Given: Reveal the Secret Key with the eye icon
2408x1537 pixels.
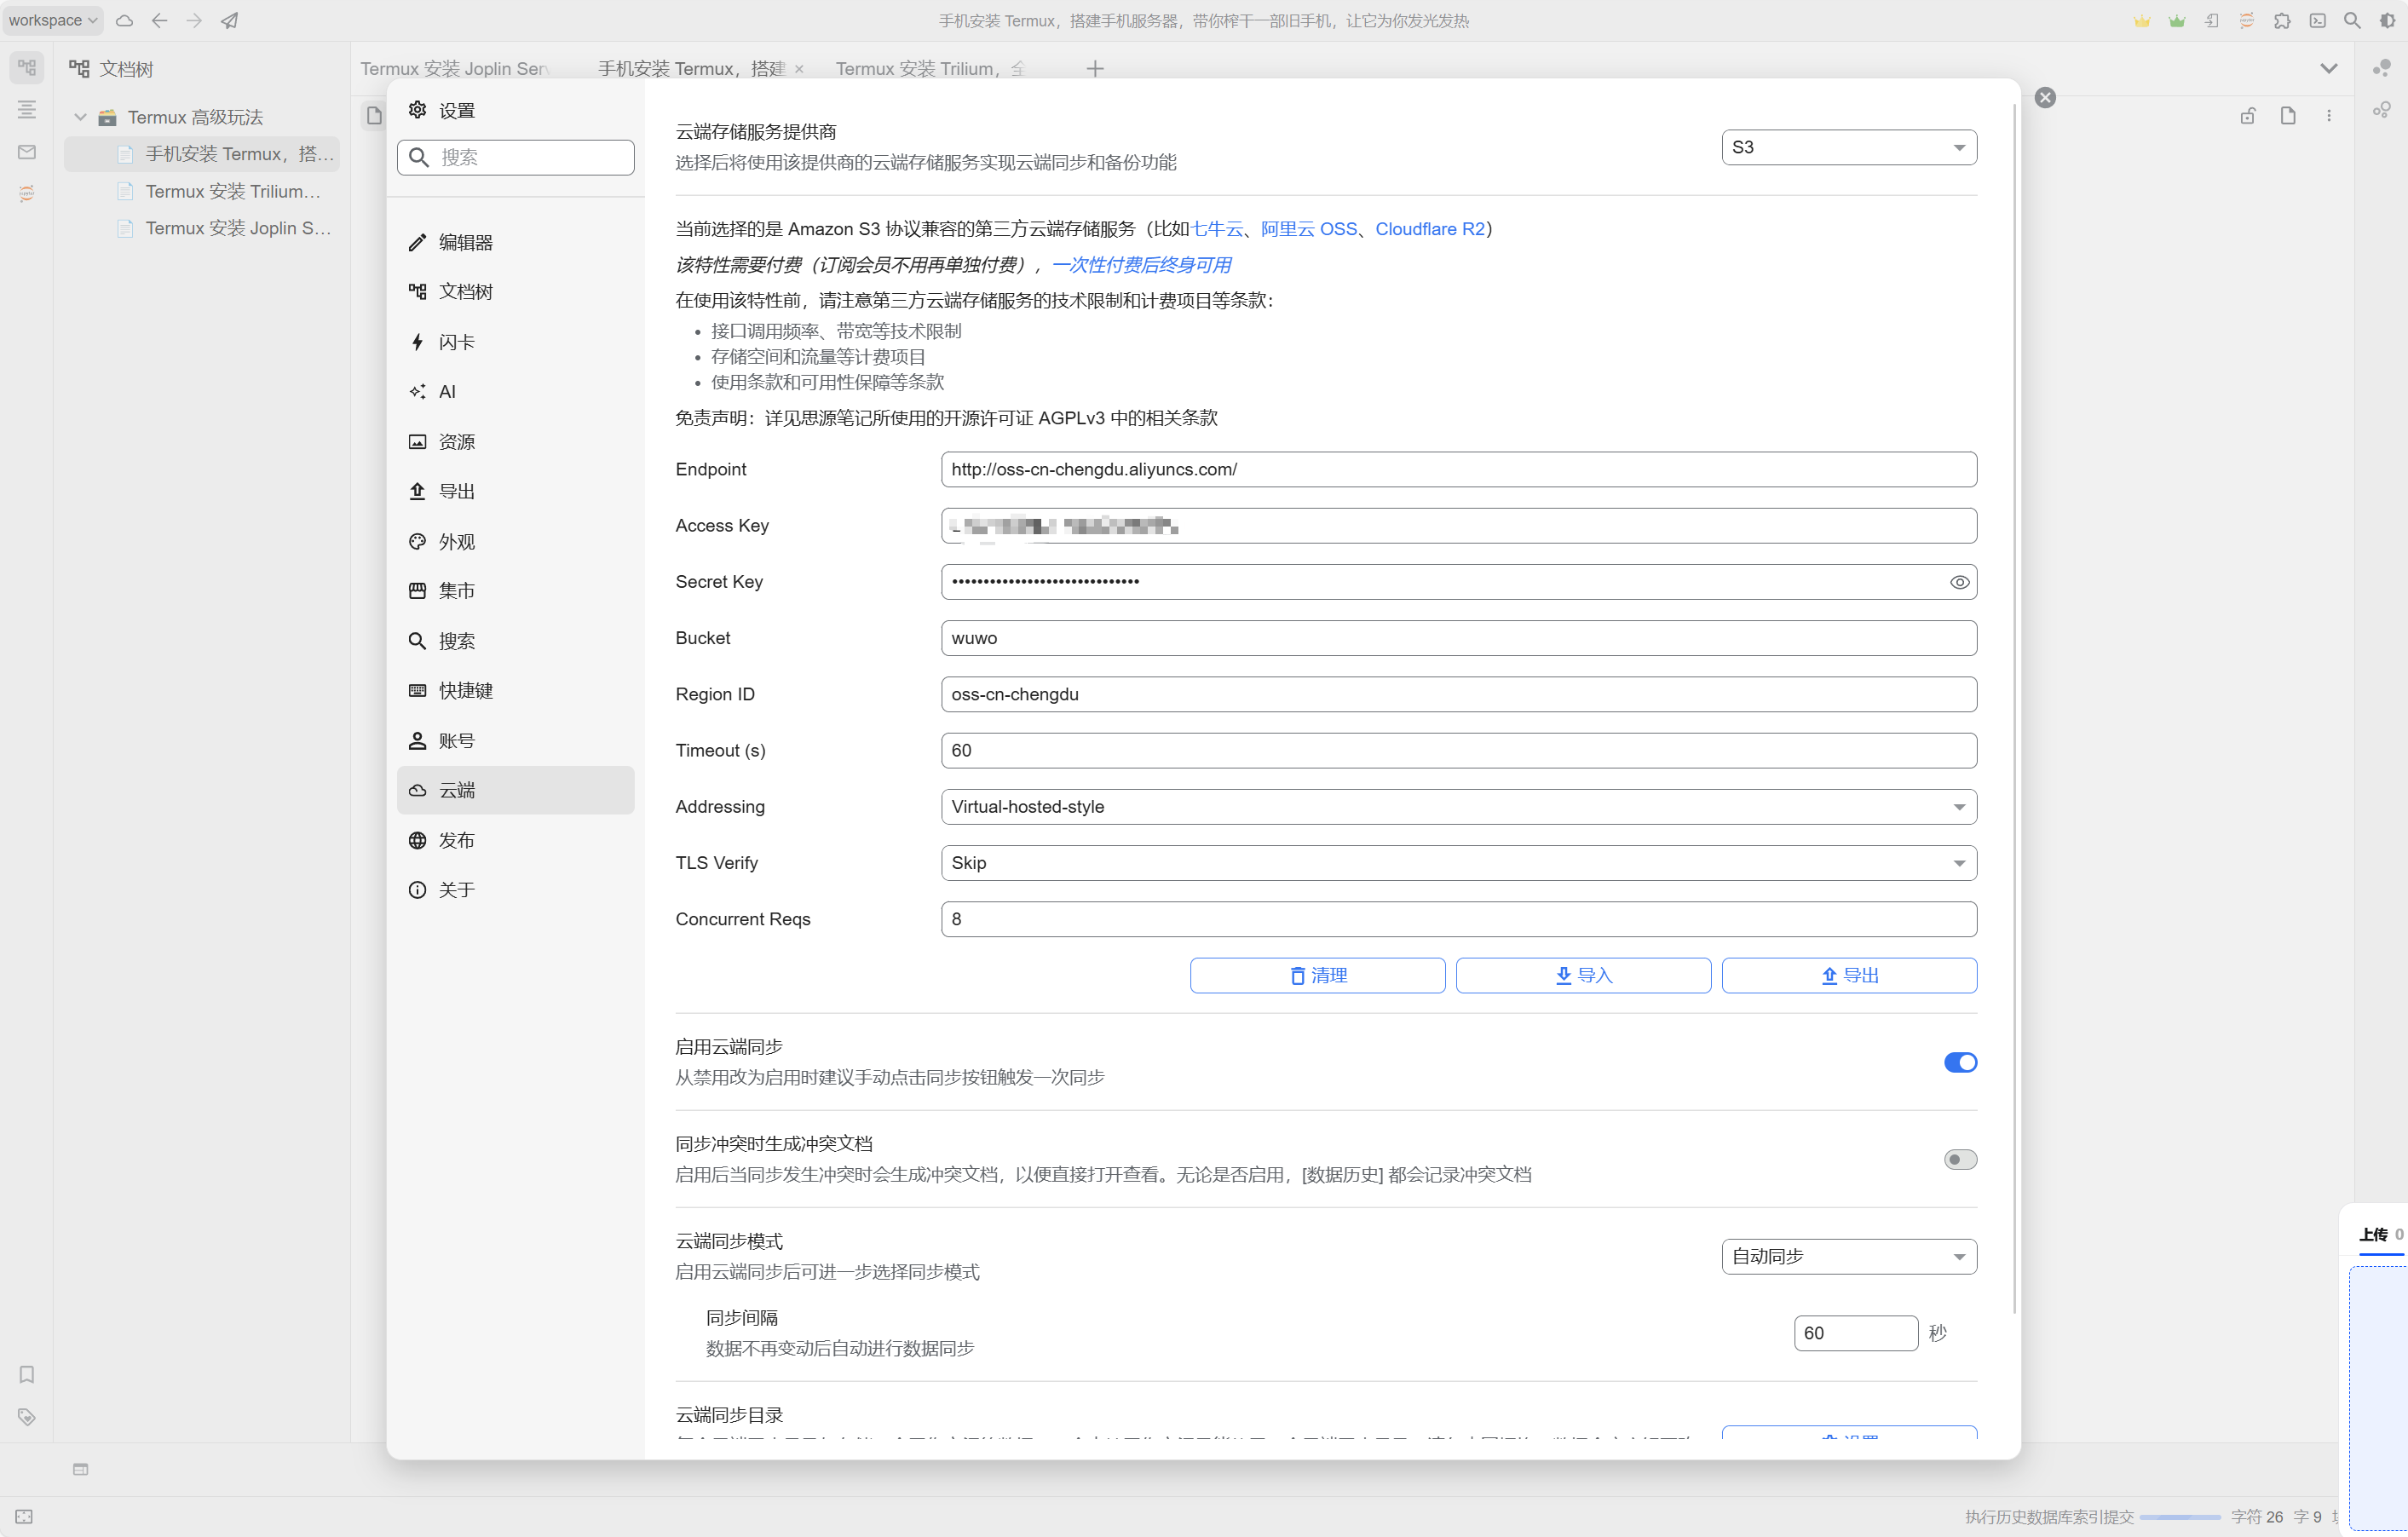Looking at the screenshot, I should (x=1959, y=581).
